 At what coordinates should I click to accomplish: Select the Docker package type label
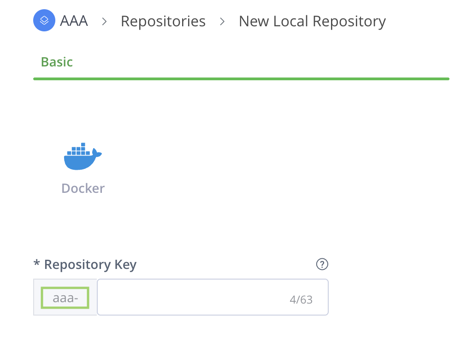point(83,188)
